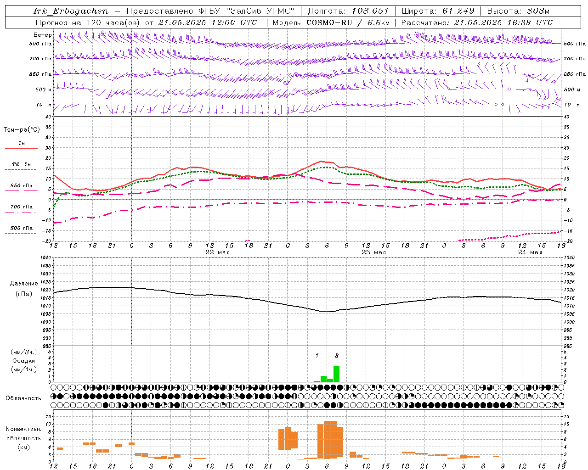Click the 500 гПа temperature legend entry

point(22,228)
